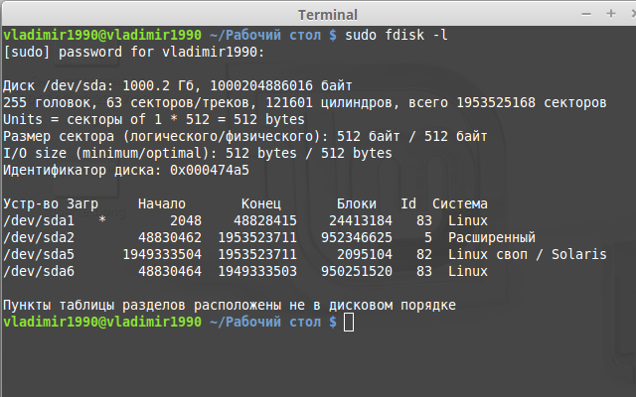
Task: Click 'Linux своп / Solaris' system type
Action: click(x=527, y=254)
